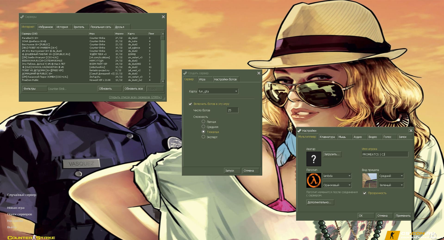Viewport: 444px width, 240px height.
Task: Click Поиск серверов in the main menu
Action: point(20,214)
